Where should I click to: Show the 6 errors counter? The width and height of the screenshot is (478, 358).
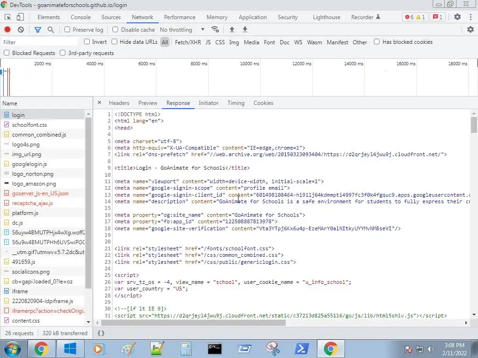(409, 17)
